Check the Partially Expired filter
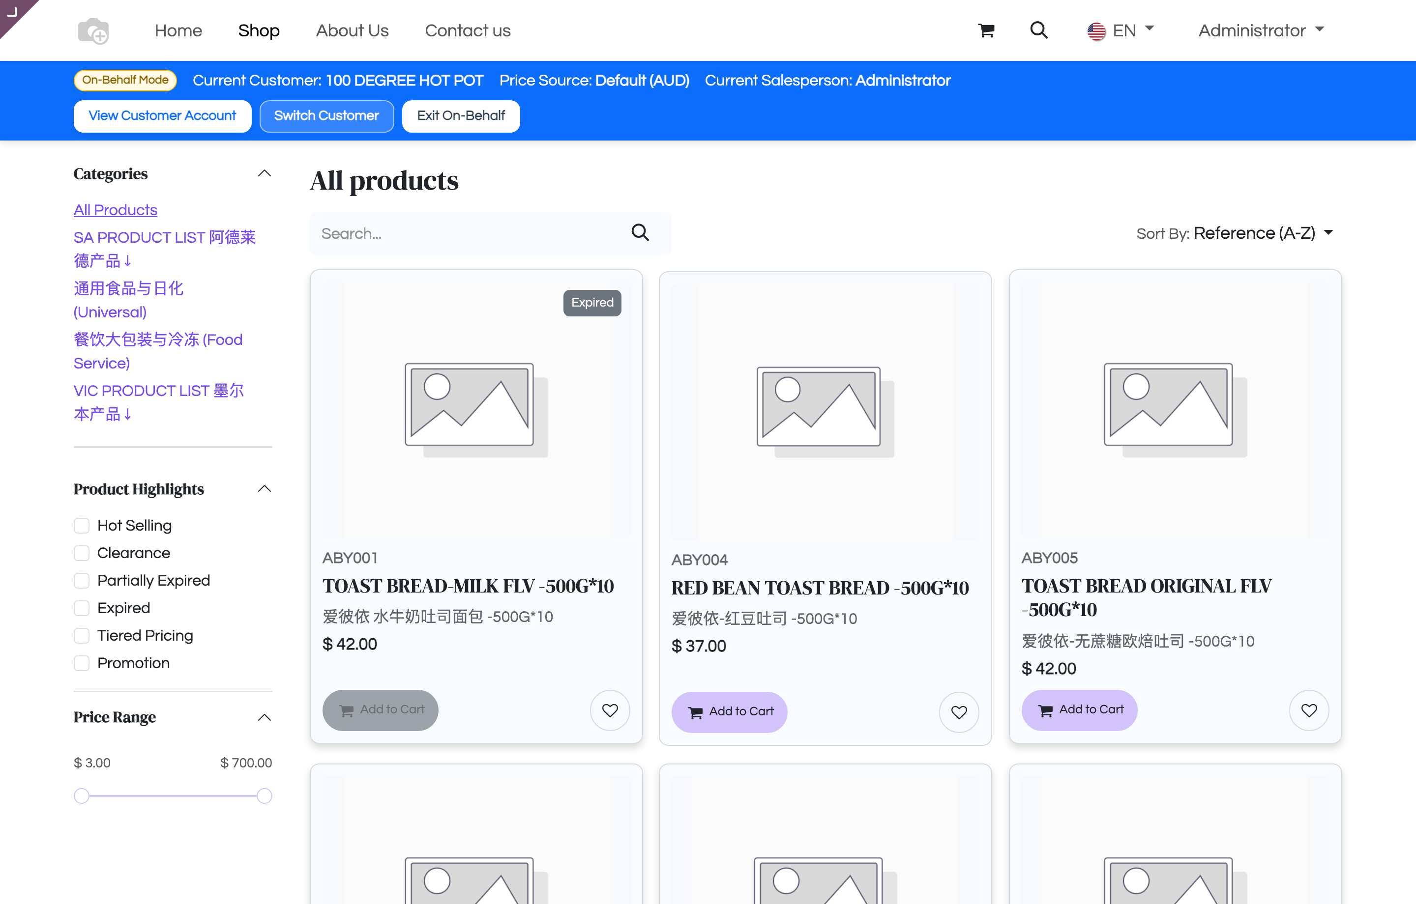 click(82, 581)
